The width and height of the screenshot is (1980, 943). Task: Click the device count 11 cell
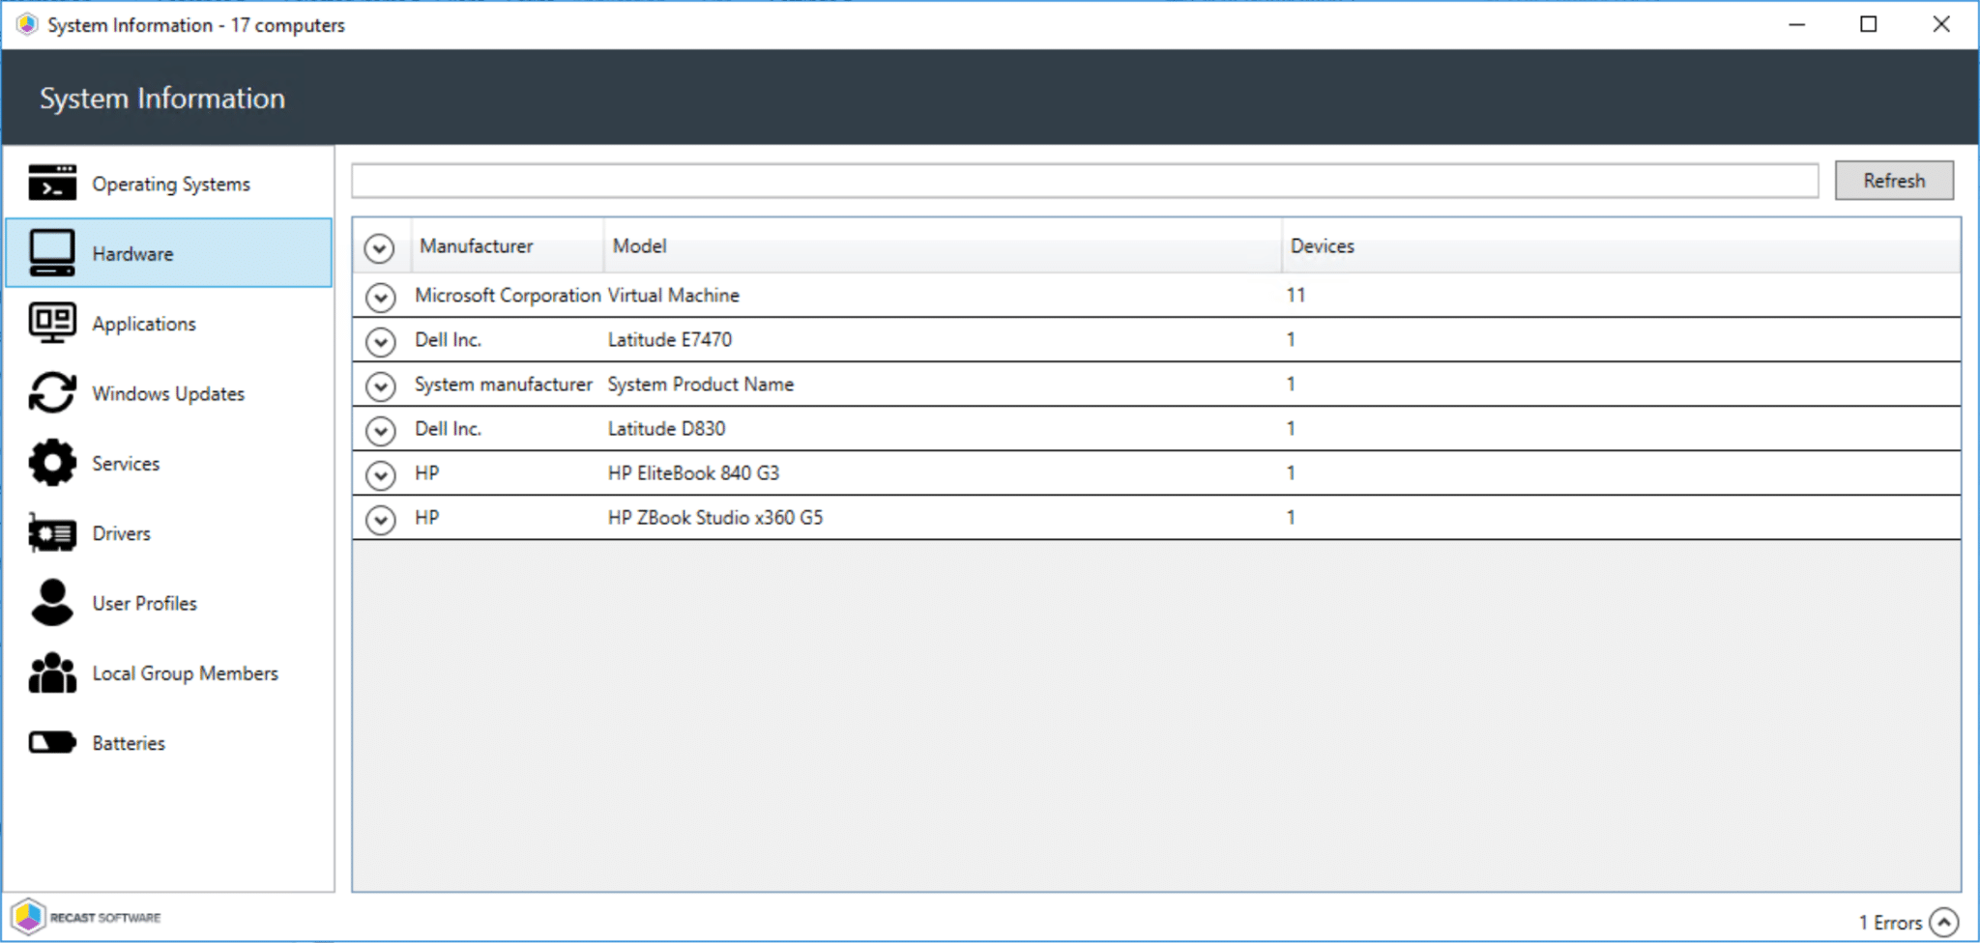pyautogui.click(x=1296, y=296)
